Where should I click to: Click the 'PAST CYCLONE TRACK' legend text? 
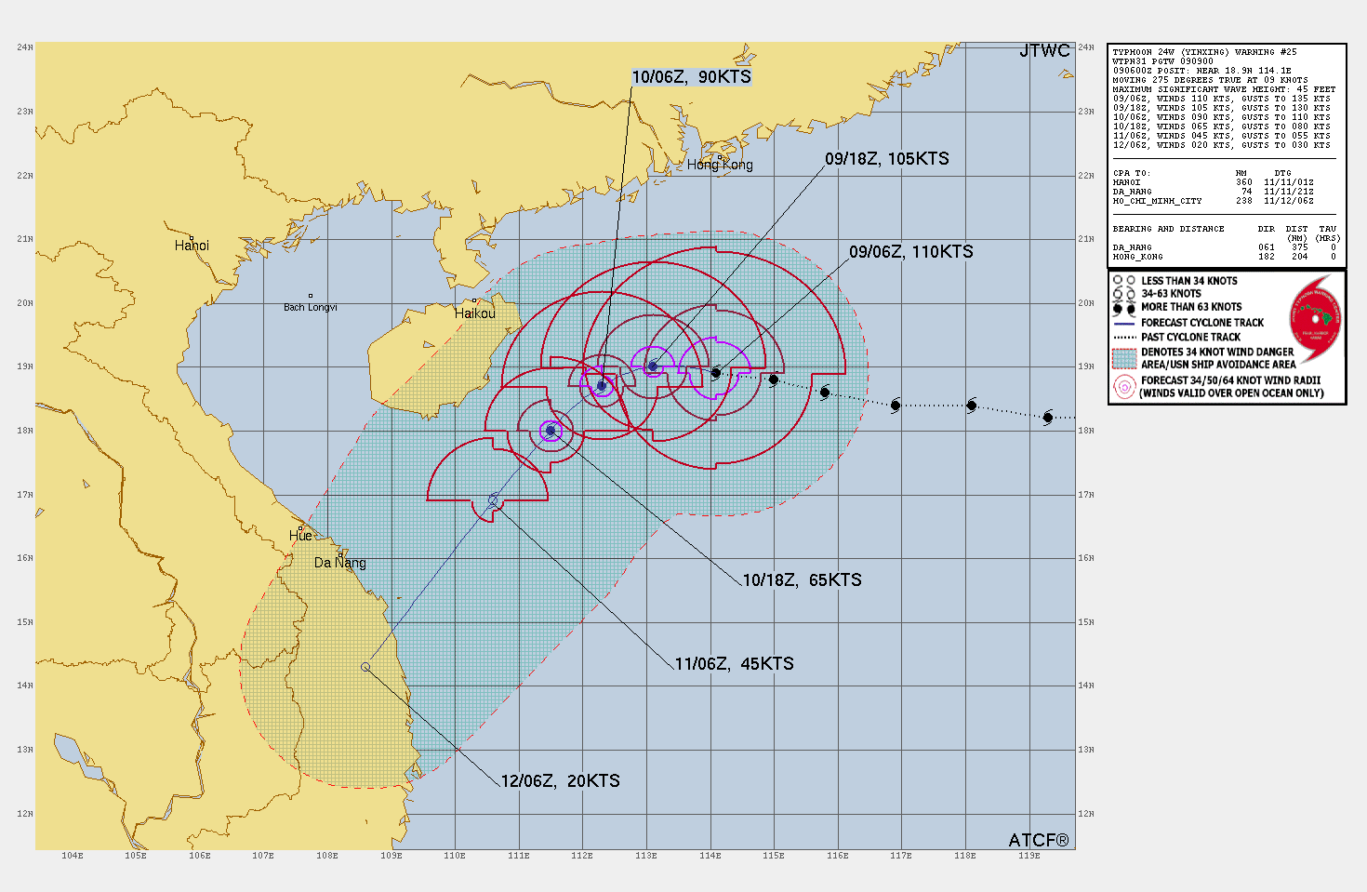[x=1190, y=337]
